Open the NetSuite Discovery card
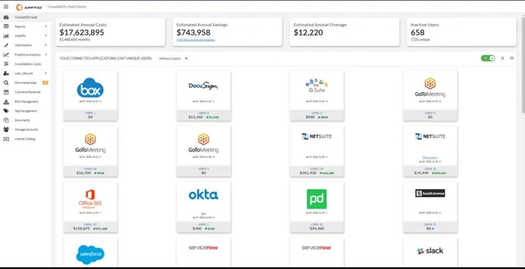The height and width of the screenshot is (269, 525). (x=430, y=151)
